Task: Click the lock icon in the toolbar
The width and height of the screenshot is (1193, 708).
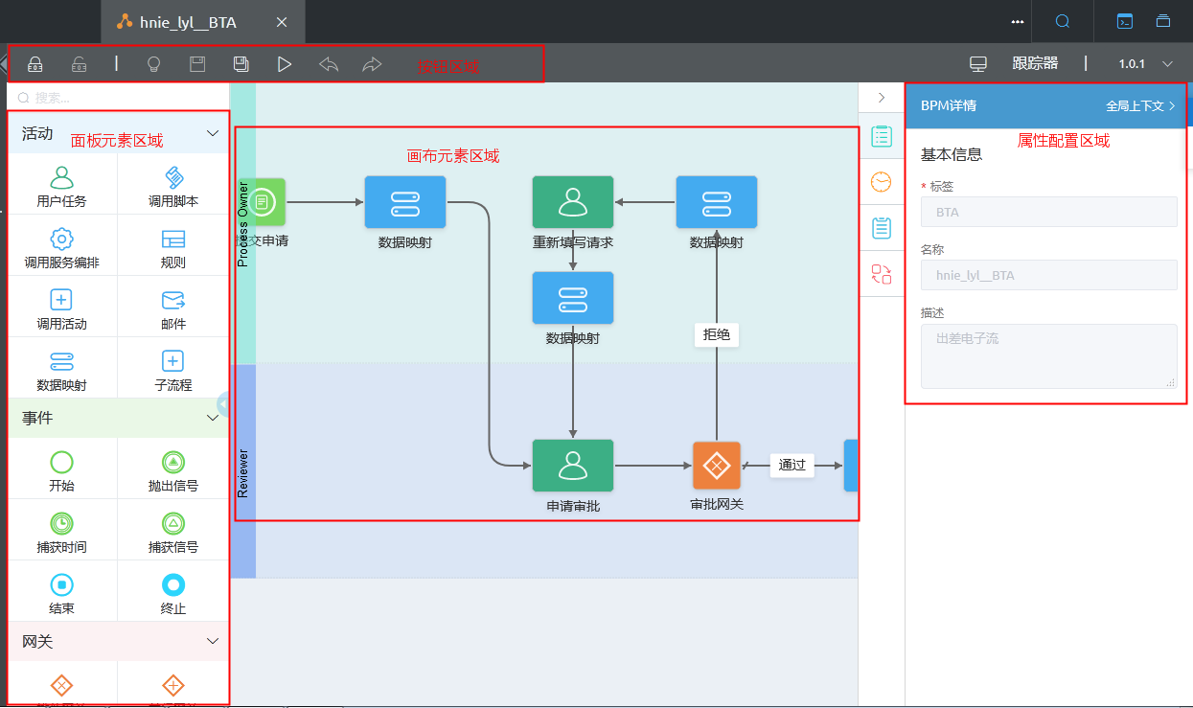Action: click(34, 64)
